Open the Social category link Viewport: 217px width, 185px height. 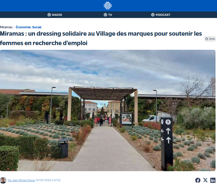(37, 27)
